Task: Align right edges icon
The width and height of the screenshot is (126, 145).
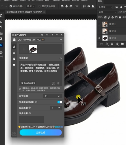Action: coord(71,6)
